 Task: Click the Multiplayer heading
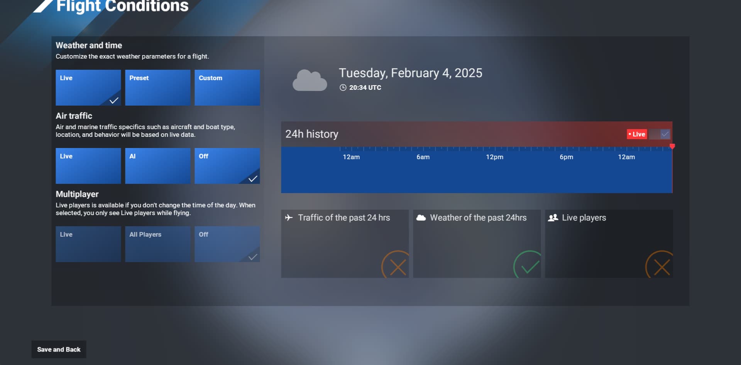[x=77, y=194]
